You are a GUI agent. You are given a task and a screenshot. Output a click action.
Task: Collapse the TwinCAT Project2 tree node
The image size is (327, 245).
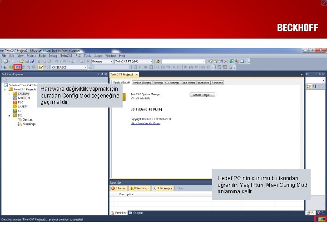[5, 89]
